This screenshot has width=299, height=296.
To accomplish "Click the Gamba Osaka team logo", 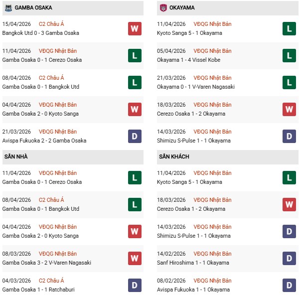I will [x=8, y=8].
